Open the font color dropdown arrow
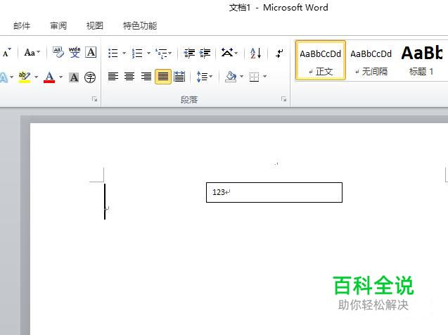448x335 pixels. click(61, 77)
